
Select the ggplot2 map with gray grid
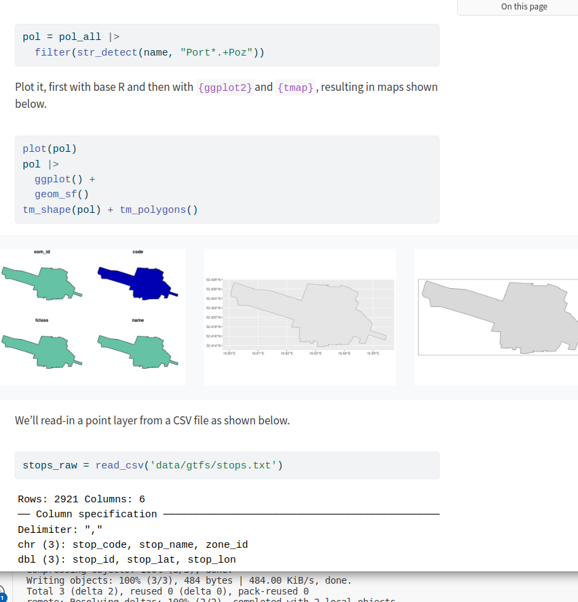(x=300, y=317)
